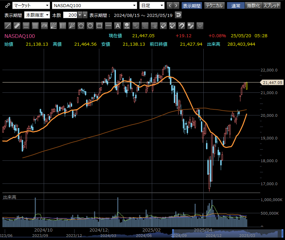
Task: Select the Fibonacci fan tool
Action: tap(54, 26)
